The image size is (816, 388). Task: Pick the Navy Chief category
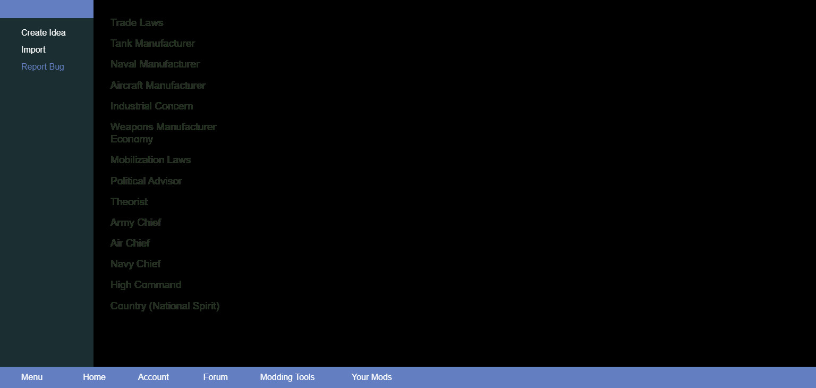tap(135, 264)
